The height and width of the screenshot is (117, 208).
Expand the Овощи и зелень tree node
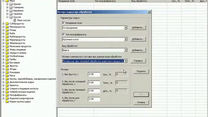tap(4, 53)
